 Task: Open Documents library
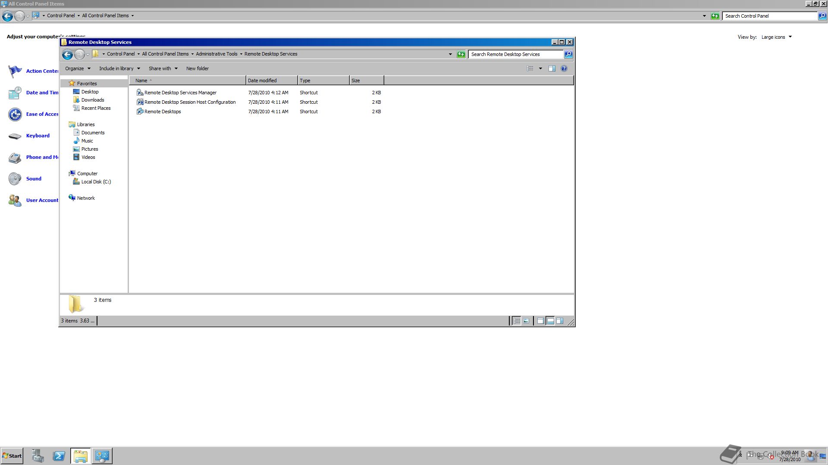(x=93, y=133)
